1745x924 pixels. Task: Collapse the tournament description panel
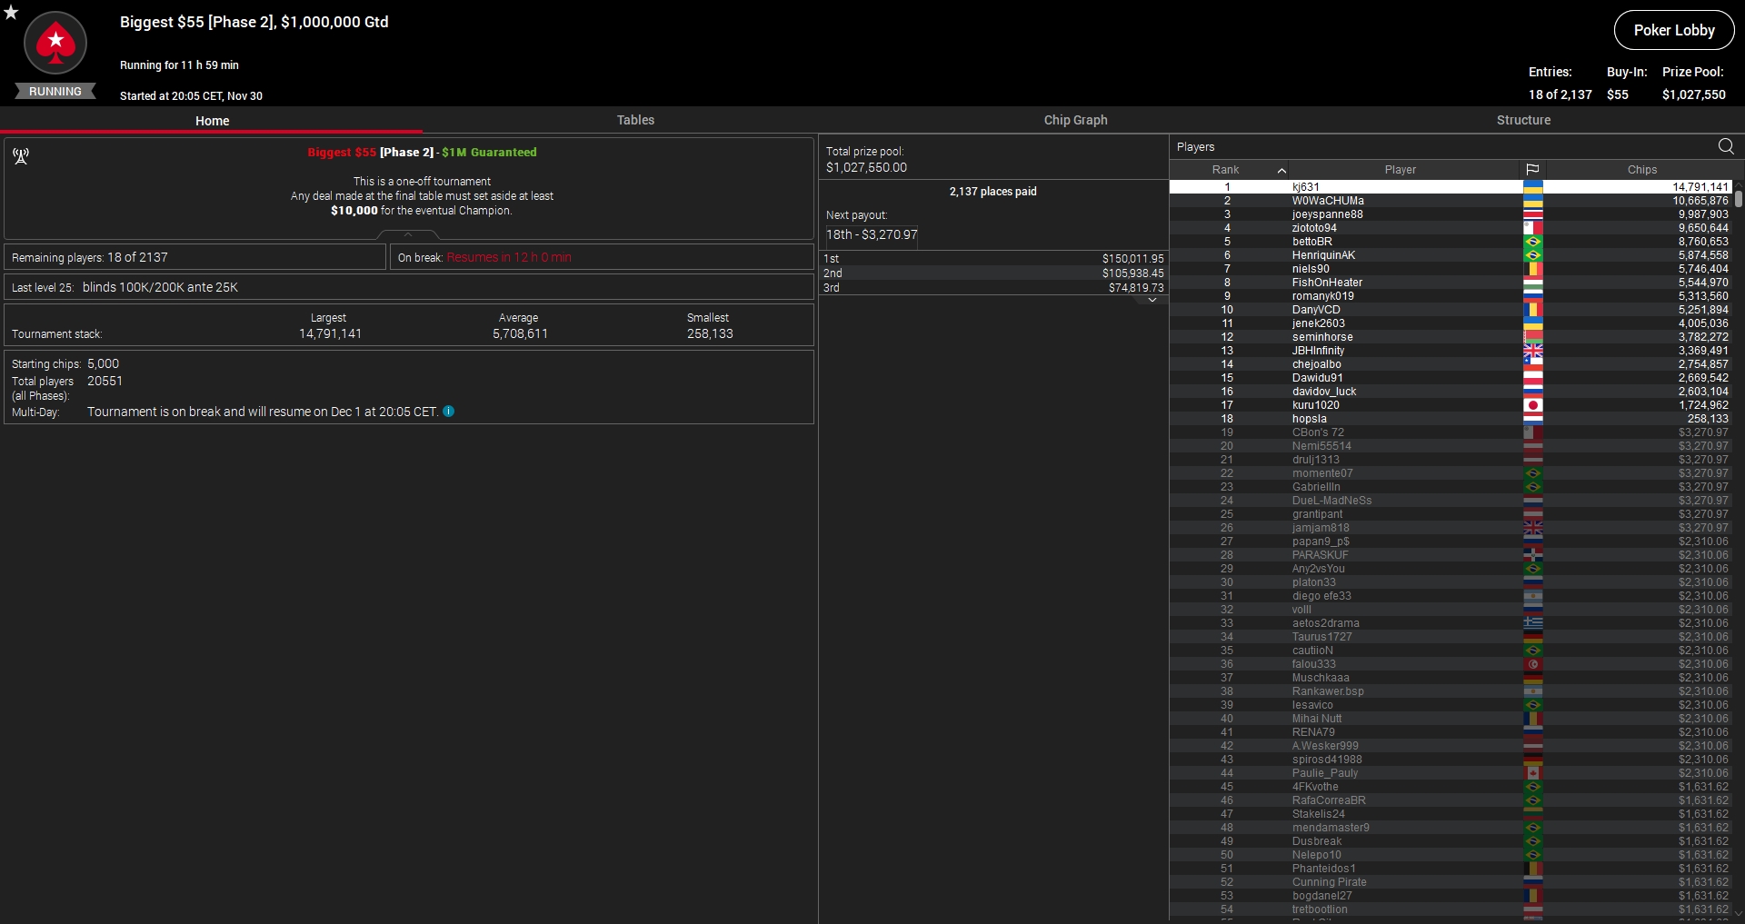point(408,234)
